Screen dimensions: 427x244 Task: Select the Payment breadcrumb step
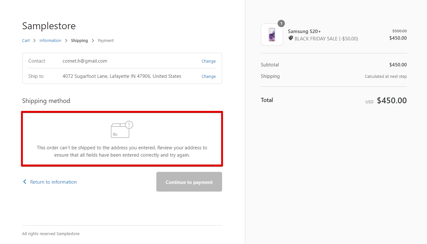click(x=105, y=41)
